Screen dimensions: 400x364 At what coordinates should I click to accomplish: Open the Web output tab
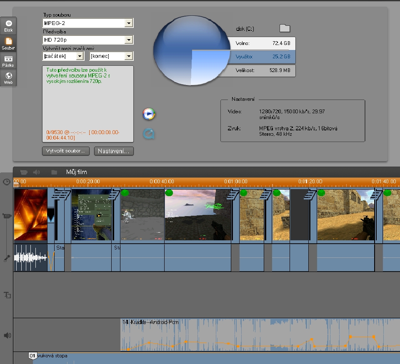tap(8, 78)
